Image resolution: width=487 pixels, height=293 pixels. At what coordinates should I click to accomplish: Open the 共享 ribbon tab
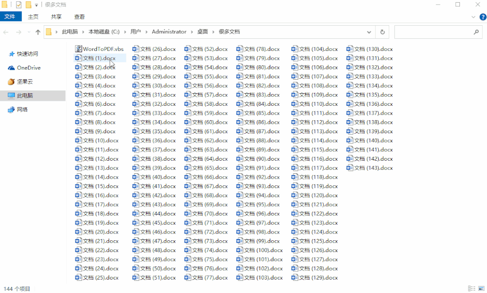click(x=56, y=17)
